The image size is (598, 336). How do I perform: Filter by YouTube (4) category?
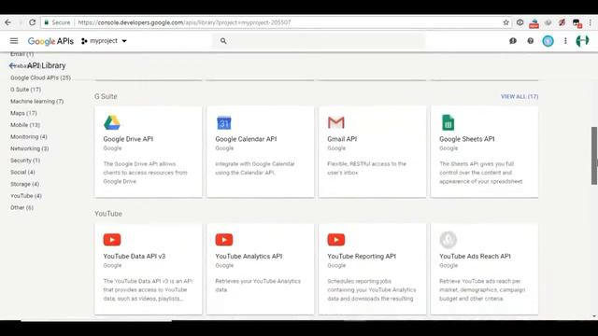click(x=26, y=196)
